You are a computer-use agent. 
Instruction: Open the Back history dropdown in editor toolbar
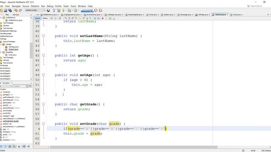58,18
